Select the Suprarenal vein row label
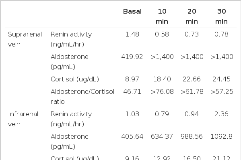The height and width of the screenshot is (160, 241). click(x=25, y=39)
